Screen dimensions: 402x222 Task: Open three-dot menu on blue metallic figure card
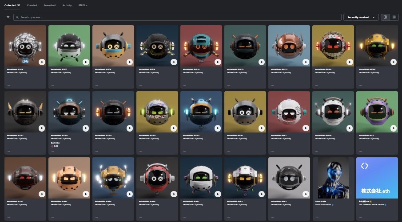tap(317, 218)
